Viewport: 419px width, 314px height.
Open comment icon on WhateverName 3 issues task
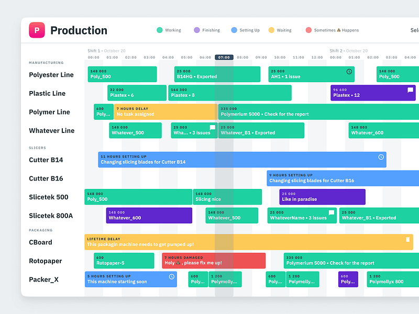(x=332, y=212)
